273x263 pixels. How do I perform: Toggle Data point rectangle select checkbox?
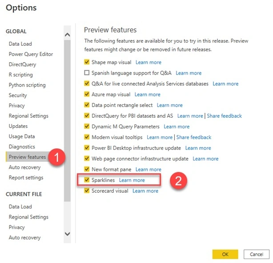87,105
